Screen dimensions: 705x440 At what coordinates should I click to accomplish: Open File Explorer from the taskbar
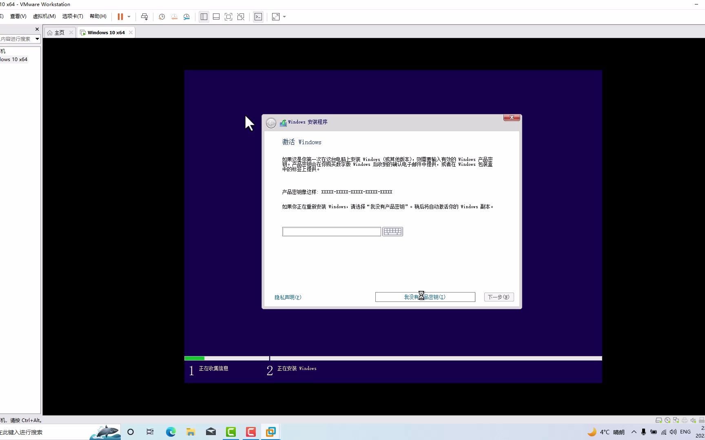coord(191,432)
